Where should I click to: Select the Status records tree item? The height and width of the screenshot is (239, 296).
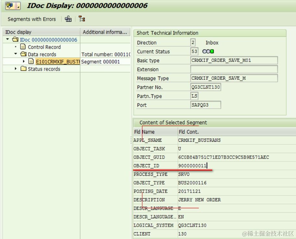44,69
